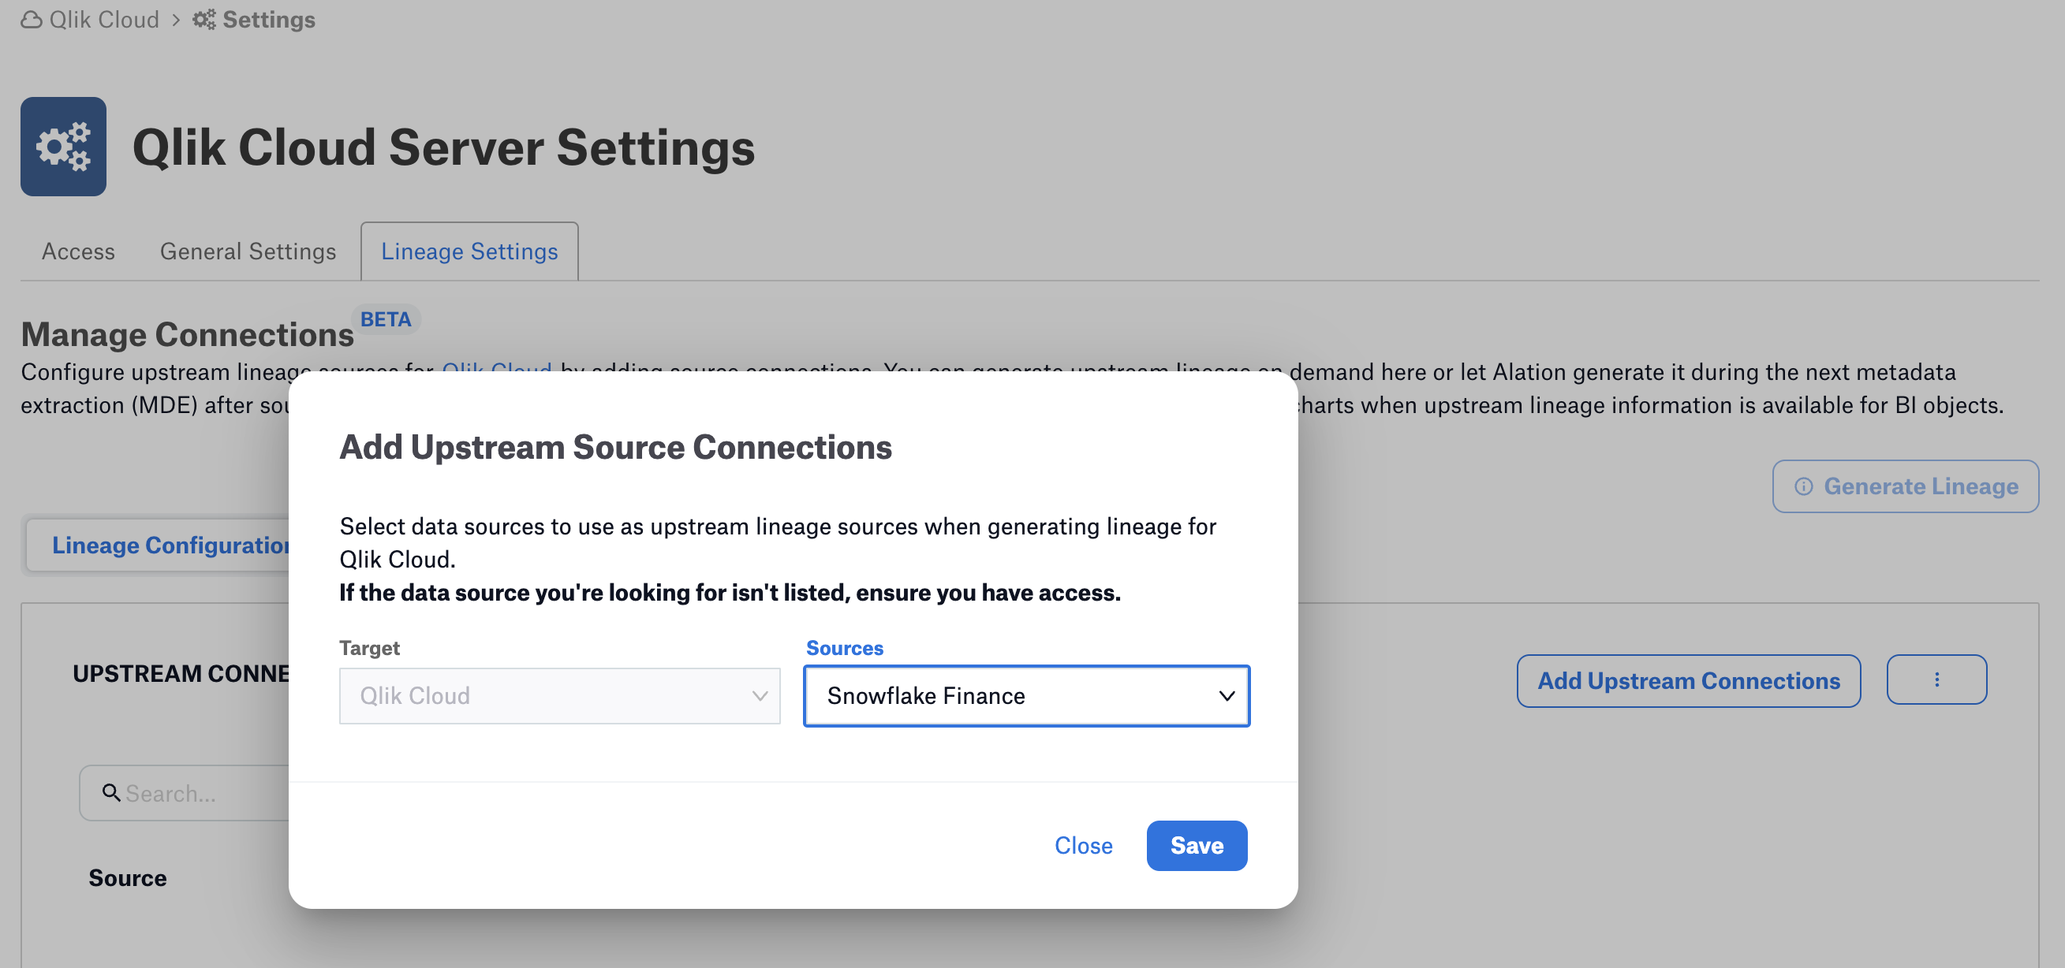Click the search magnifier icon
Image resolution: width=2065 pixels, height=968 pixels.
point(111,792)
